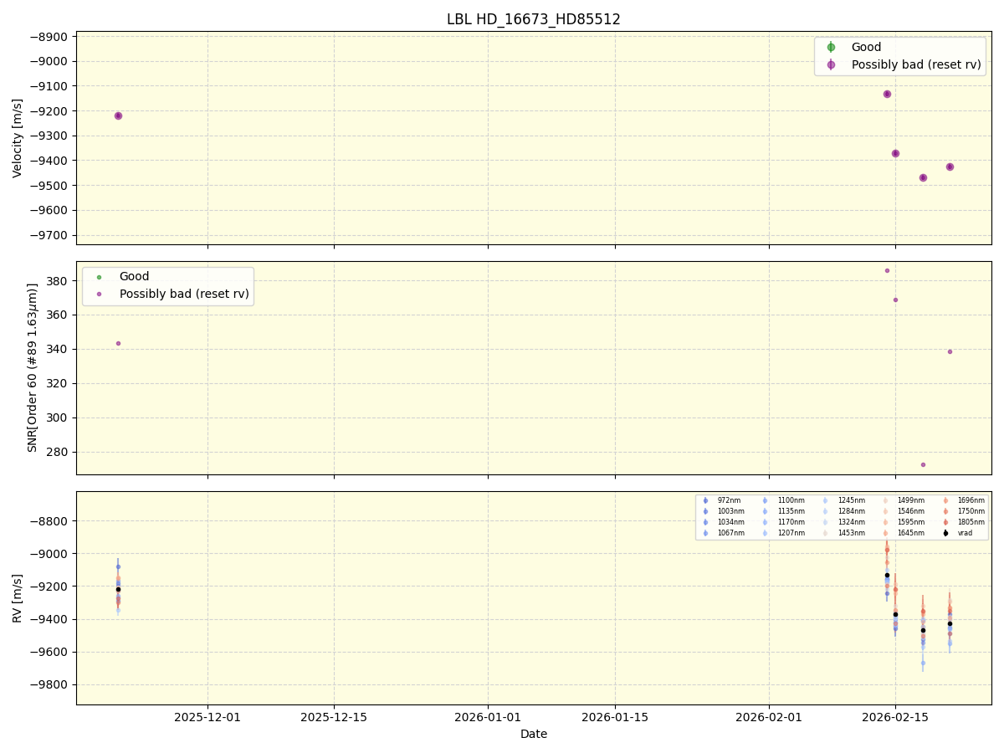The image size is (1004, 753).
Task: Click the Date axis label
Action: (533, 734)
